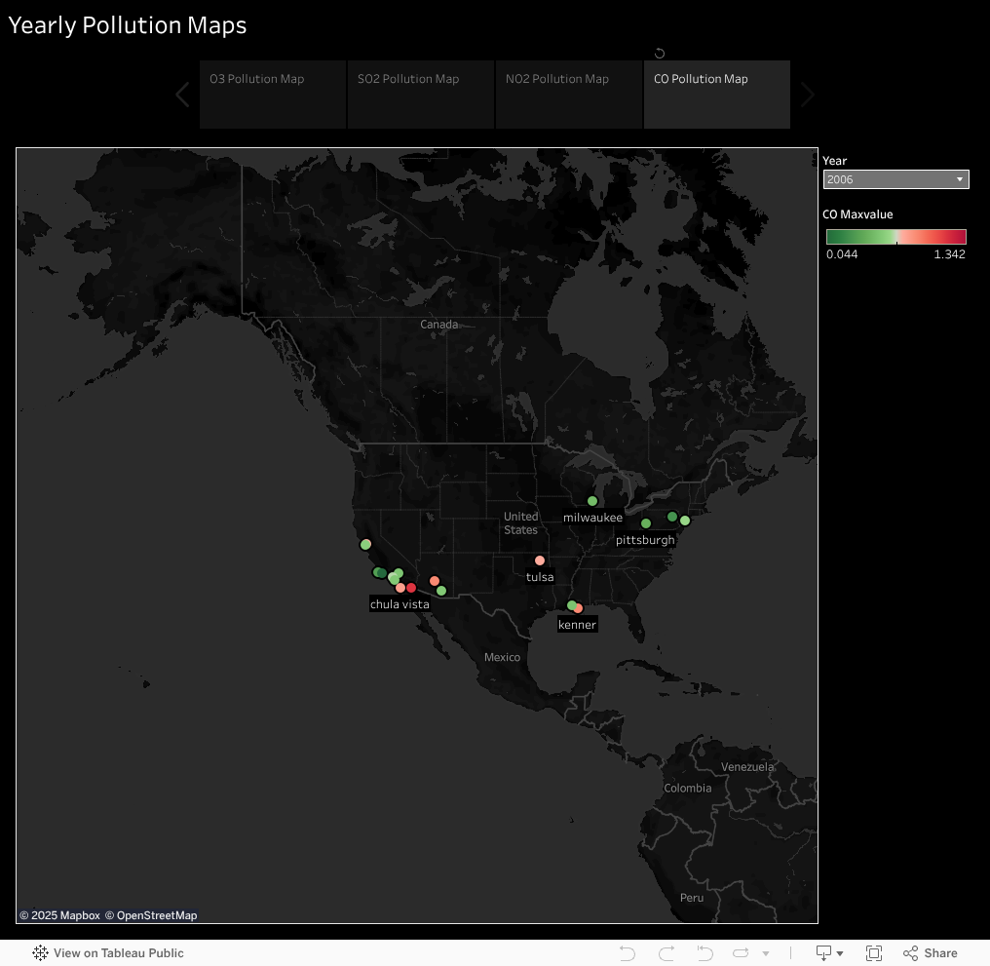Reset the workbook to its original view
Screen dimensions: 990x966
(704, 952)
